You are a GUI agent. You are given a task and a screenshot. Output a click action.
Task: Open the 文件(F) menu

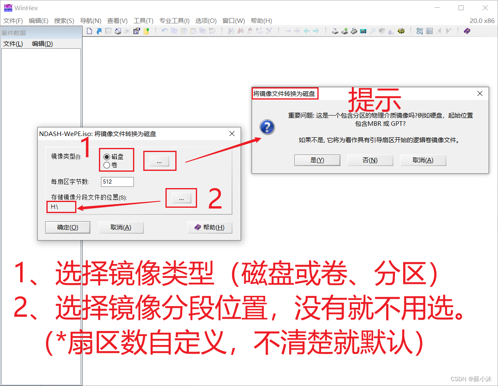coord(13,21)
